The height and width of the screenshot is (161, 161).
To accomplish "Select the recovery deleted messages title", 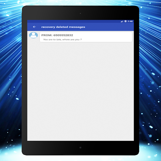I will (x=63, y=27).
